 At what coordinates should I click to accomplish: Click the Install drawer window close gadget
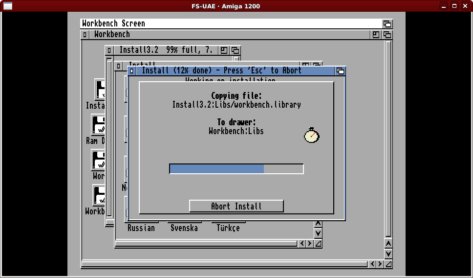tap(119, 65)
